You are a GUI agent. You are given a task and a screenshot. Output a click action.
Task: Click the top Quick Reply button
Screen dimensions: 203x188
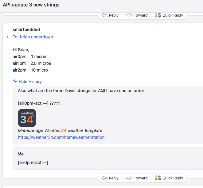coord(169,15)
